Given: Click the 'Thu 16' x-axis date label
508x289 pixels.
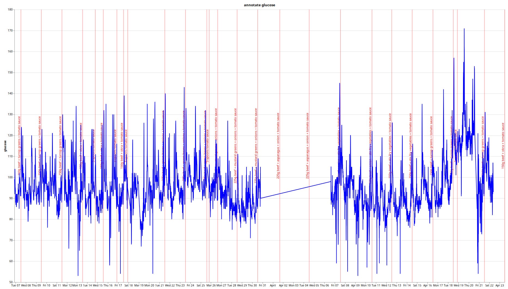Looking at the screenshot, I should point(108,286).
